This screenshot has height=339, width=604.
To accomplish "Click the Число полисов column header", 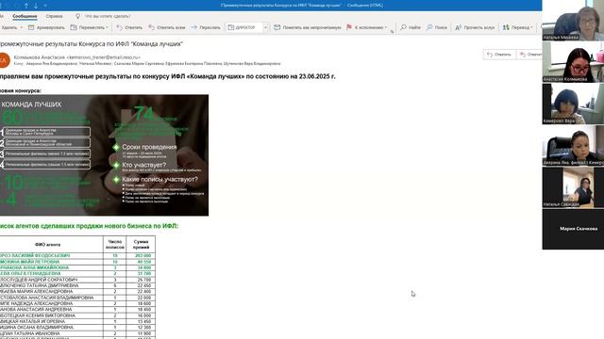I will [115, 245].
